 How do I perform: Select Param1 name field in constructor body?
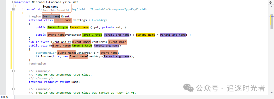pos(146,35)
